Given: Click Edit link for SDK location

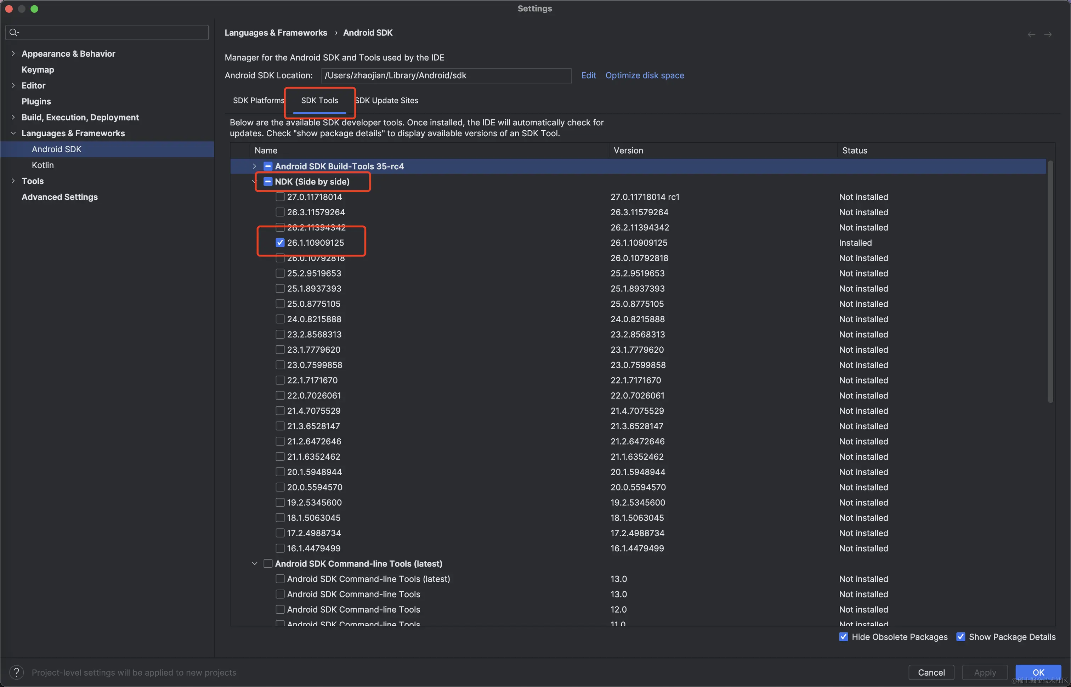Looking at the screenshot, I should [x=588, y=75].
